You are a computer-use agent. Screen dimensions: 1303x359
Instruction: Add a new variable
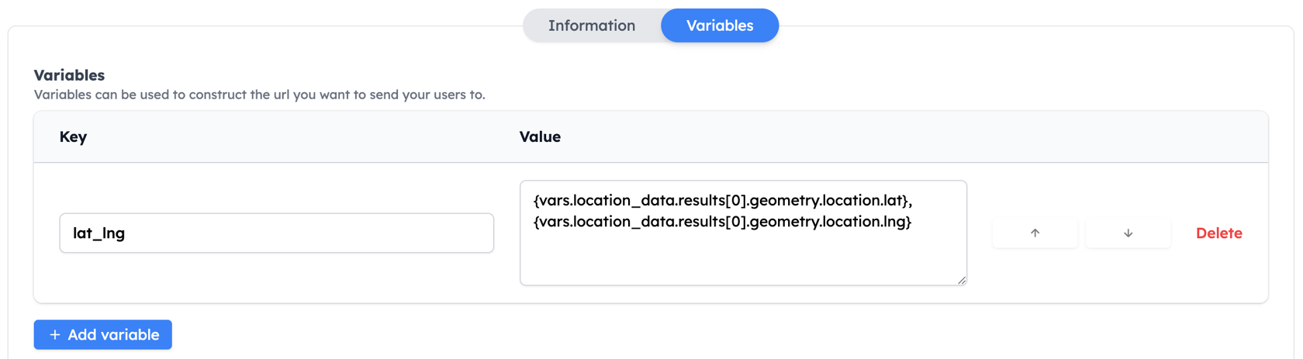(103, 335)
